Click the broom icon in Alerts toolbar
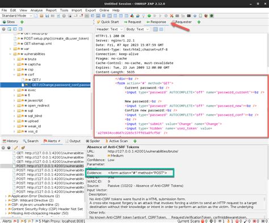The width and height of the screenshot is (269, 223). click(x=23, y=148)
